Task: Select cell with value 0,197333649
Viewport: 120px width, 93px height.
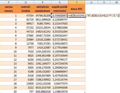Action: click(x=59, y=55)
